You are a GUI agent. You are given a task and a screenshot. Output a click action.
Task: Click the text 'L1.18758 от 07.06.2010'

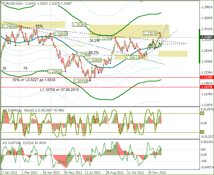coord(59,90)
